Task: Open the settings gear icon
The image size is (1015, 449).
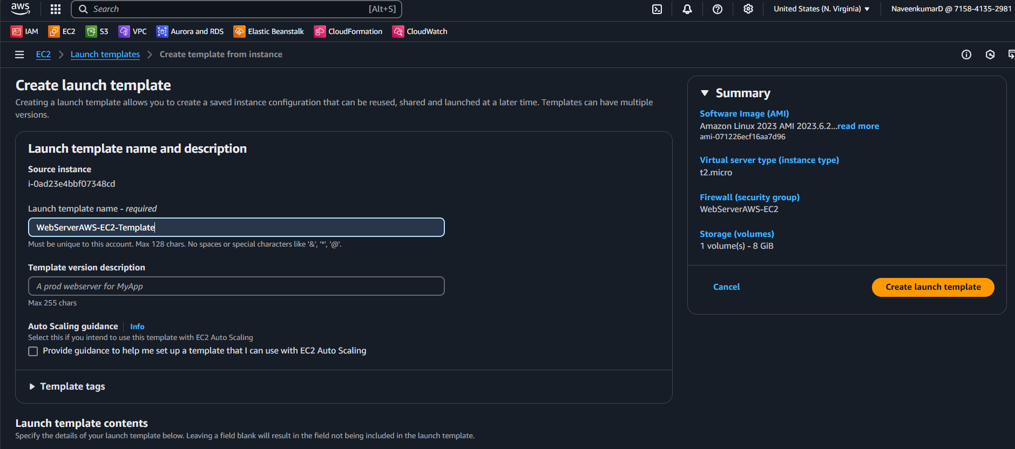Action: point(748,9)
